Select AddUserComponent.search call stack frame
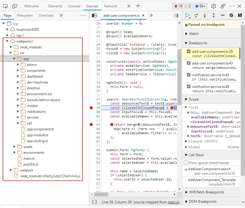The image size is (245, 208). tap(211, 171)
